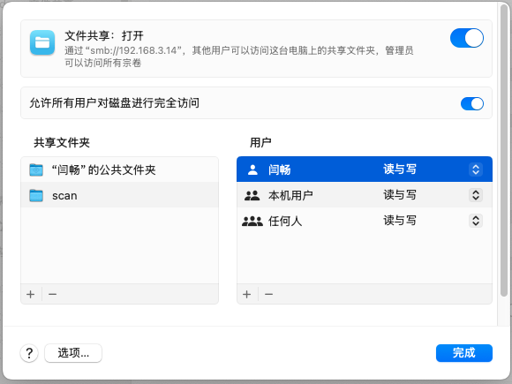Image resolution: width=512 pixels, height=384 pixels.
Task: Click the help question mark button
Action: [x=29, y=353]
